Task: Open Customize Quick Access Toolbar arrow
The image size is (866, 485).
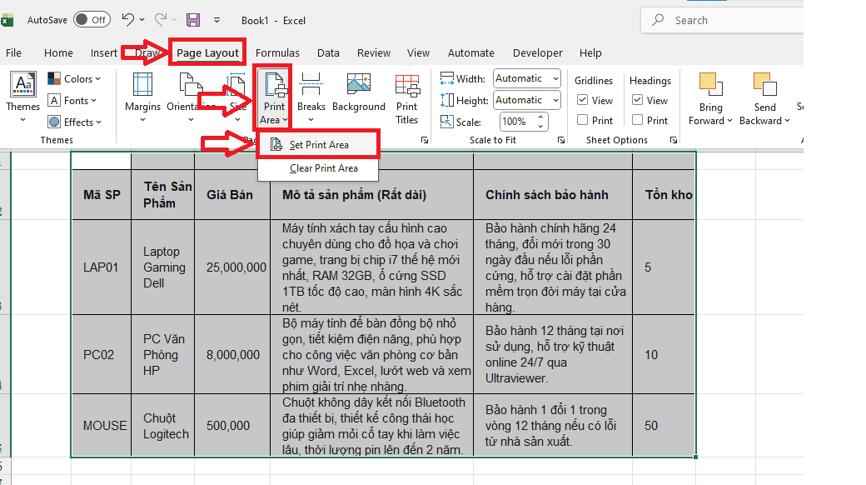Action: (x=217, y=20)
